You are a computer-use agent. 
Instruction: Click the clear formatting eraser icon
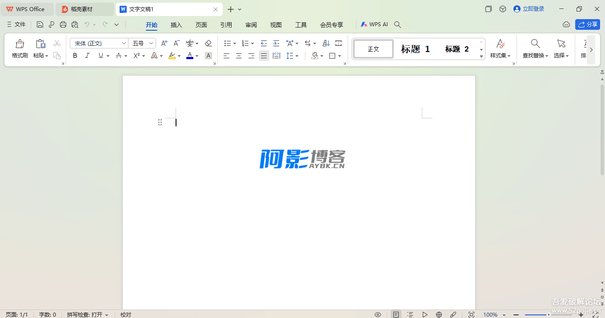[208, 43]
